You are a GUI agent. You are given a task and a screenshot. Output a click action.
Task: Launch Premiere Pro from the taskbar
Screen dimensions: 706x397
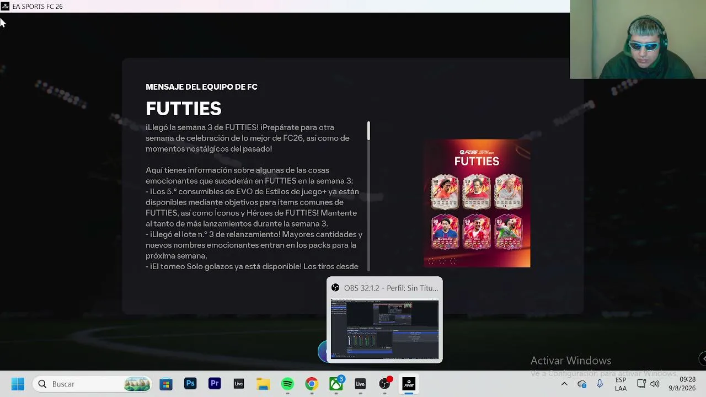click(x=215, y=384)
